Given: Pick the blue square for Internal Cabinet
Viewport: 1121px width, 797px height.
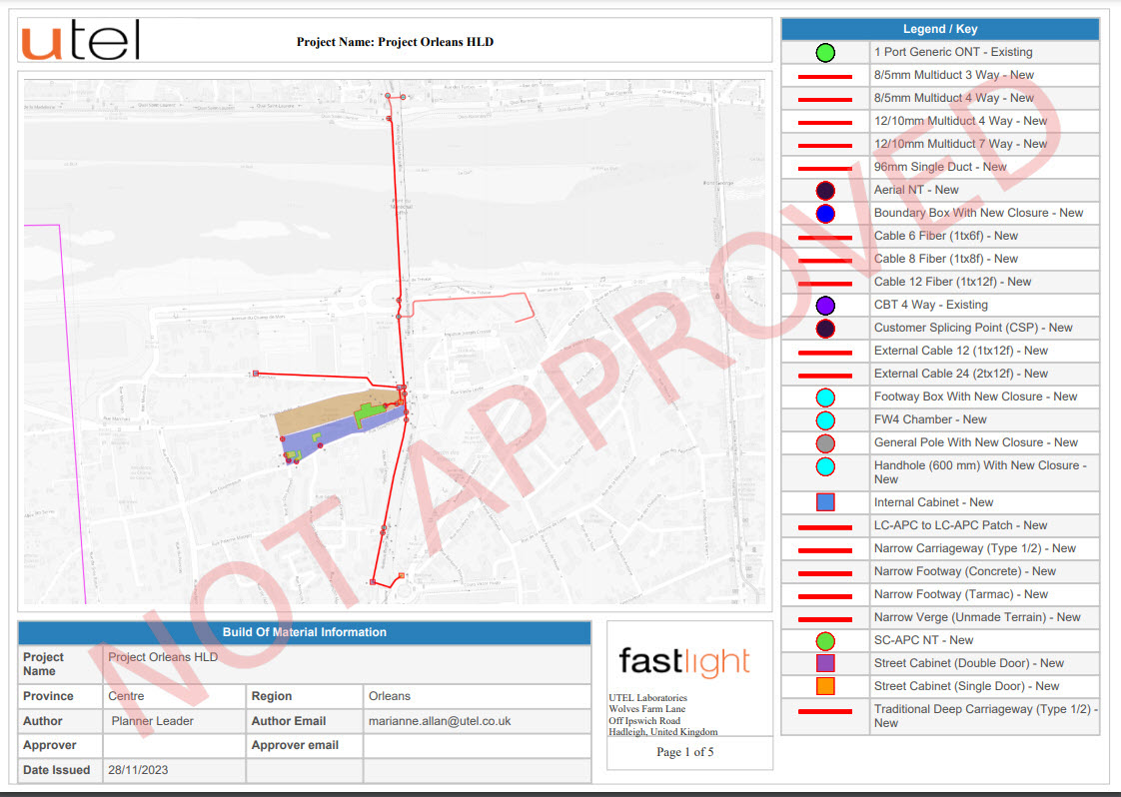Looking at the screenshot, I should point(825,501).
